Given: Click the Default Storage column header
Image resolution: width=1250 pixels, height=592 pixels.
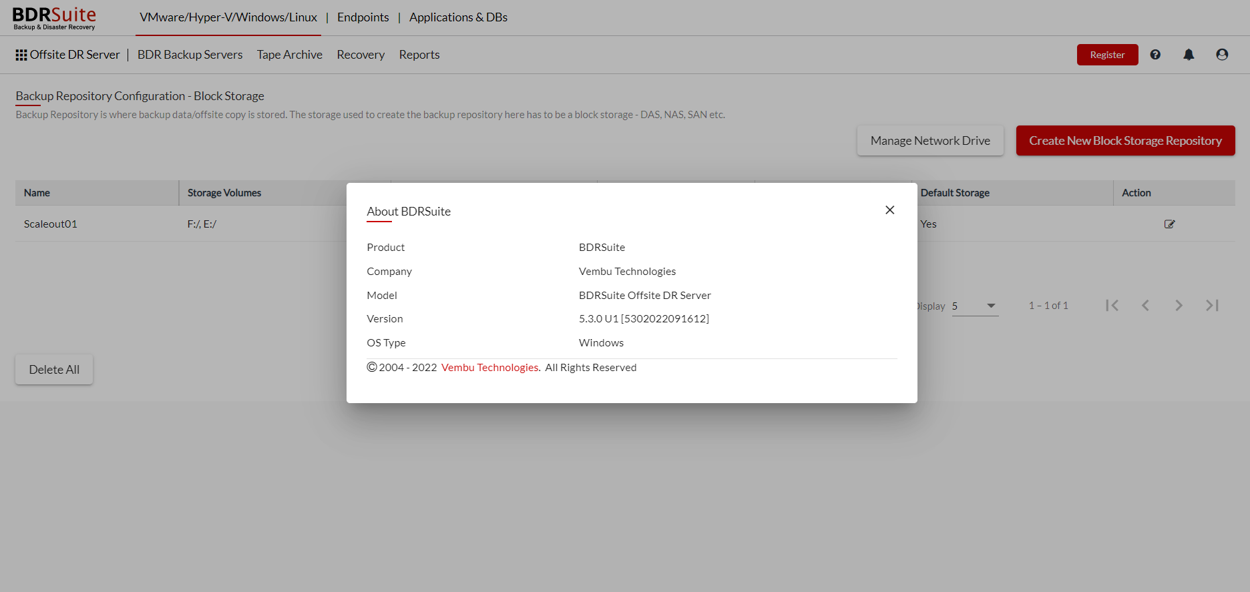Looking at the screenshot, I should coord(955,193).
